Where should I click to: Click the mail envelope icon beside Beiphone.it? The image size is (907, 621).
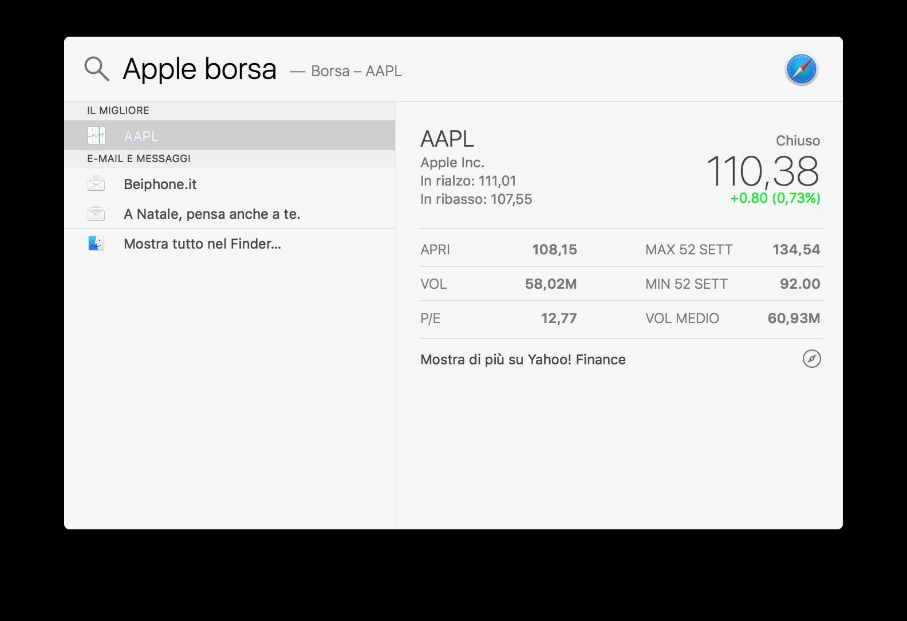pyautogui.click(x=96, y=184)
